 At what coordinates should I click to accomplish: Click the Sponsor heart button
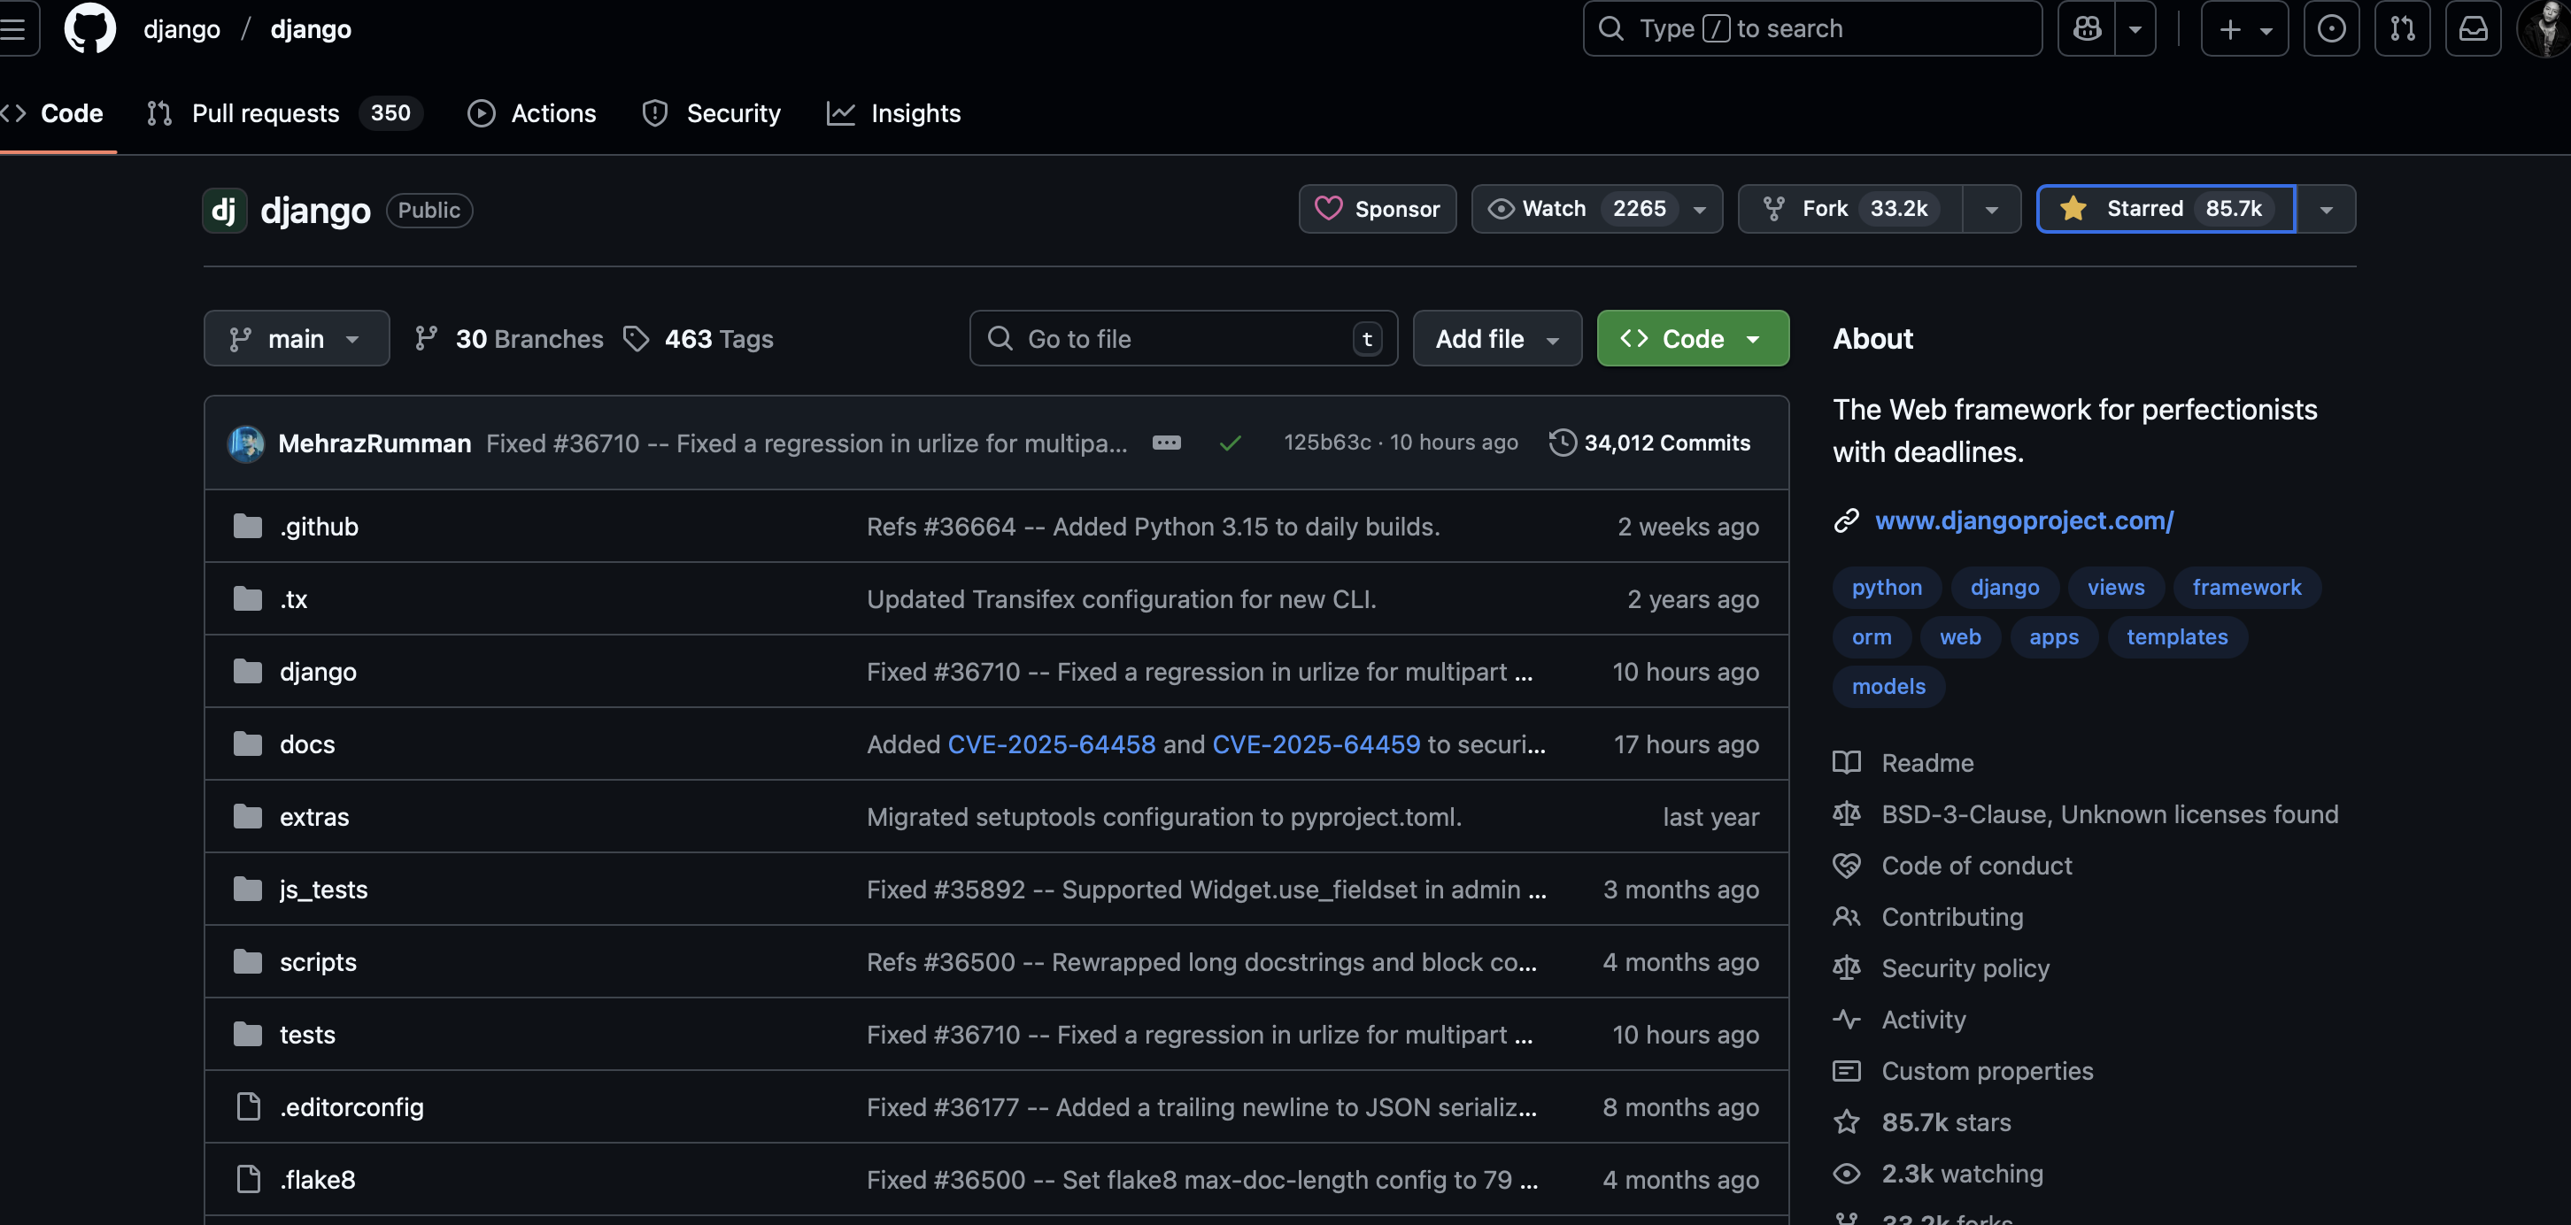(x=1378, y=209)
